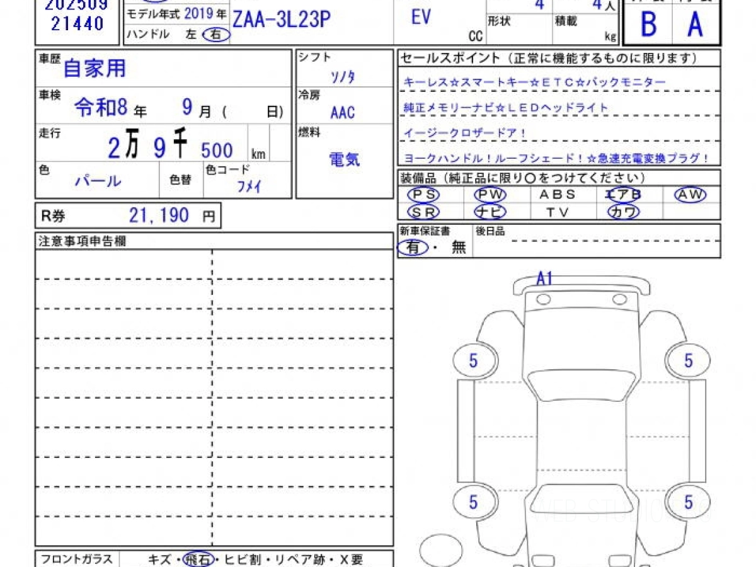Screen dimensions: 756x567
Task: Select the circled PW equipment item
Action: point(490,195)
